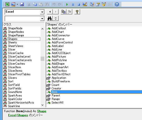Viewport: 142px width, 120px height.
Task: Select ShapeRange class
Action: 16,35
